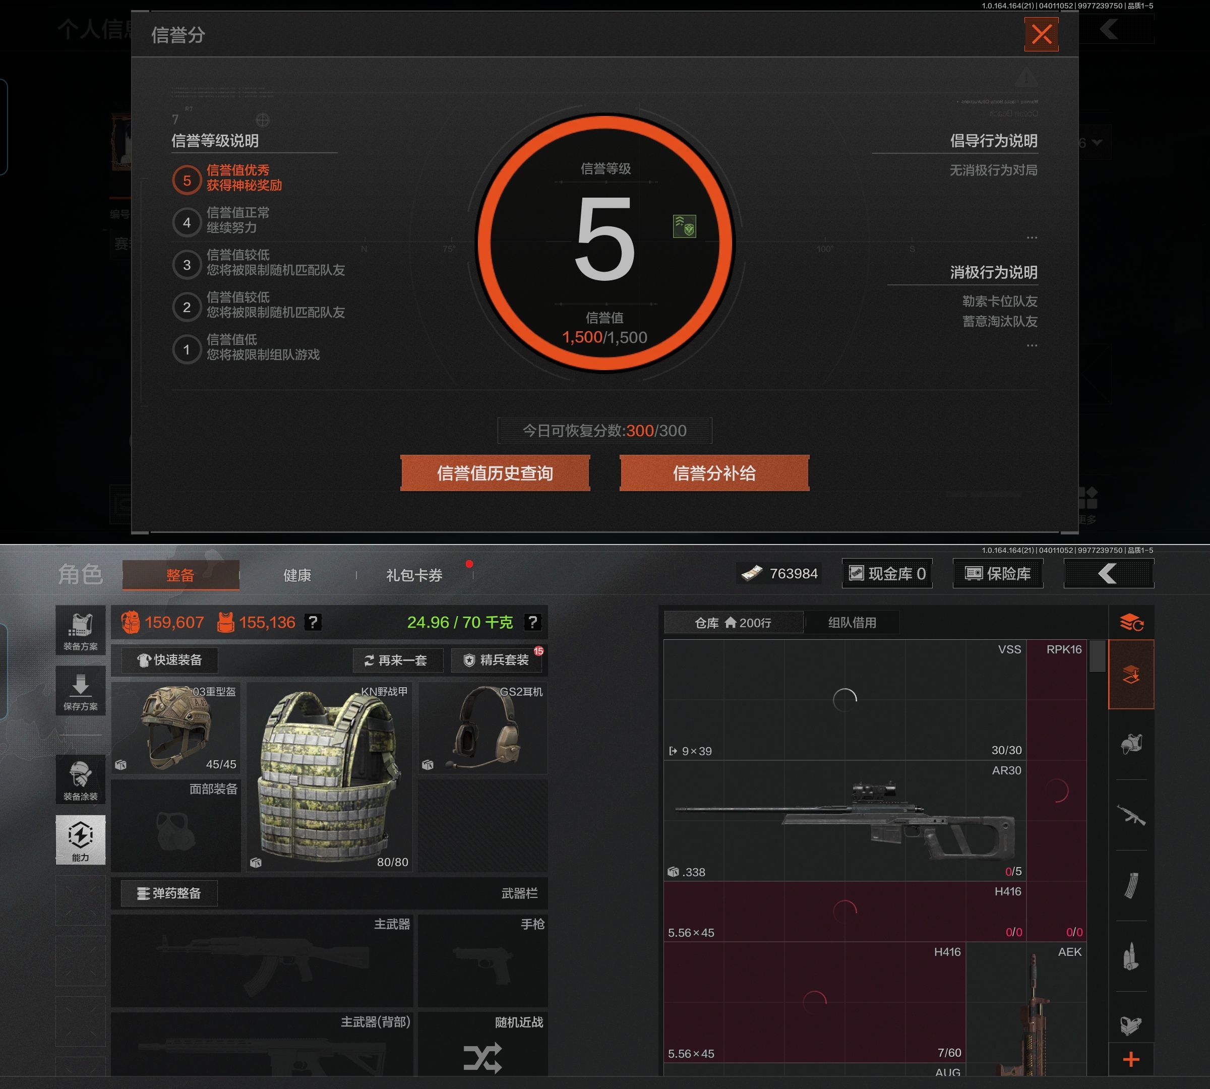Viewport: 1210px width, 1089px height.
Task: Open the 装备涂装 skin icon
Action: pyautogui.click(x=80, y=780)
